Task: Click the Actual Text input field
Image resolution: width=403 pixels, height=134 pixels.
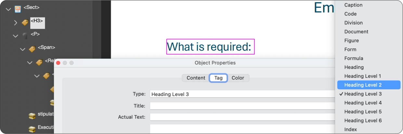Action: 242,117
